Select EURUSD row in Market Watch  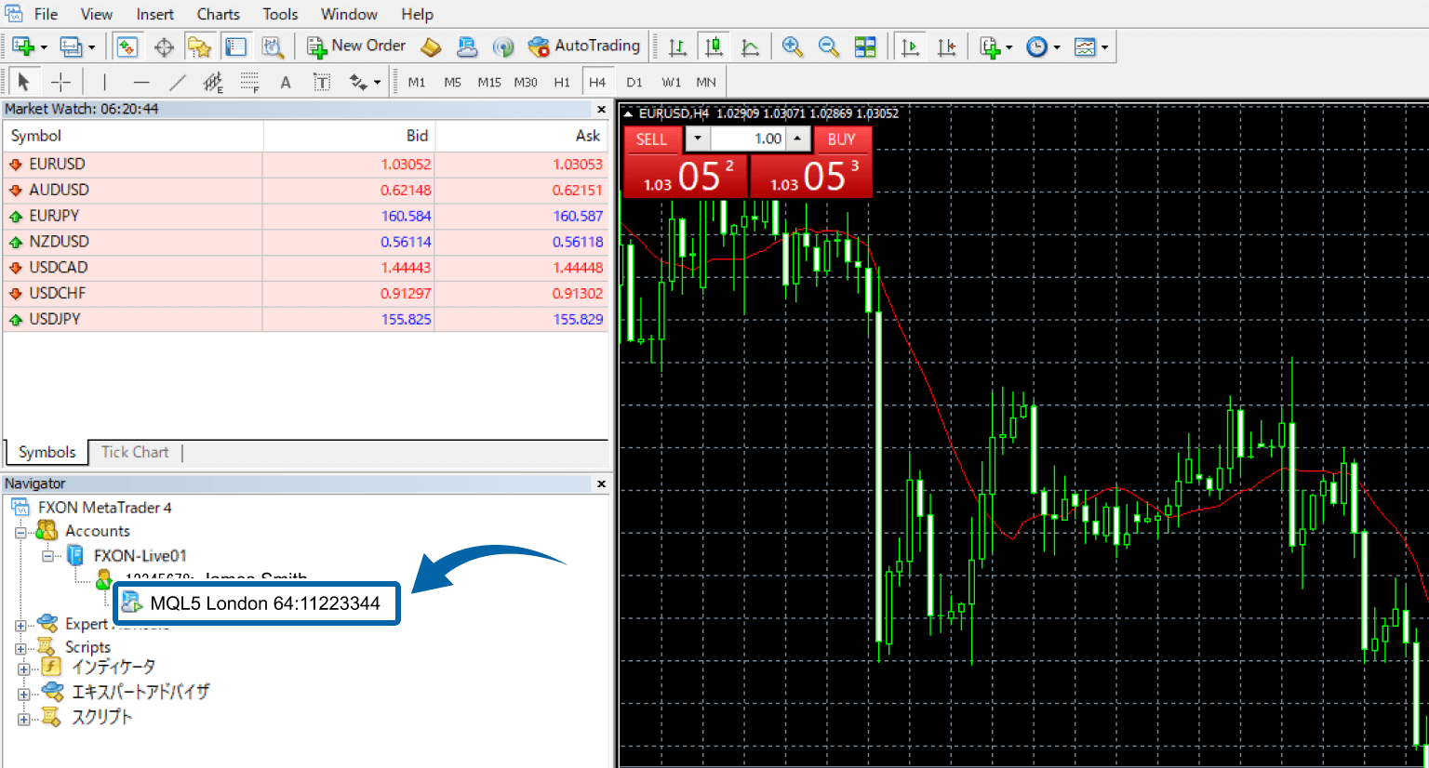click(305, 165)
